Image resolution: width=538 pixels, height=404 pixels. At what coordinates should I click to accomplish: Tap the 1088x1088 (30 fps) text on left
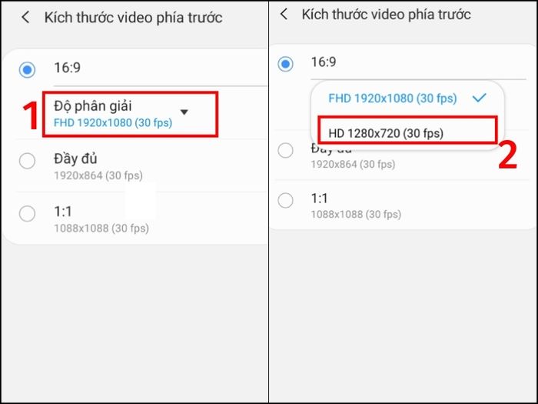coord(101,228)
